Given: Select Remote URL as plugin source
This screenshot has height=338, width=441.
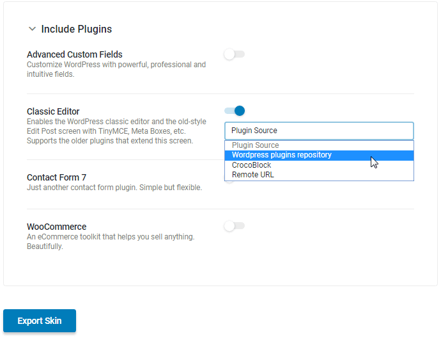Looking at the screenshot, I should click(319, 175).
